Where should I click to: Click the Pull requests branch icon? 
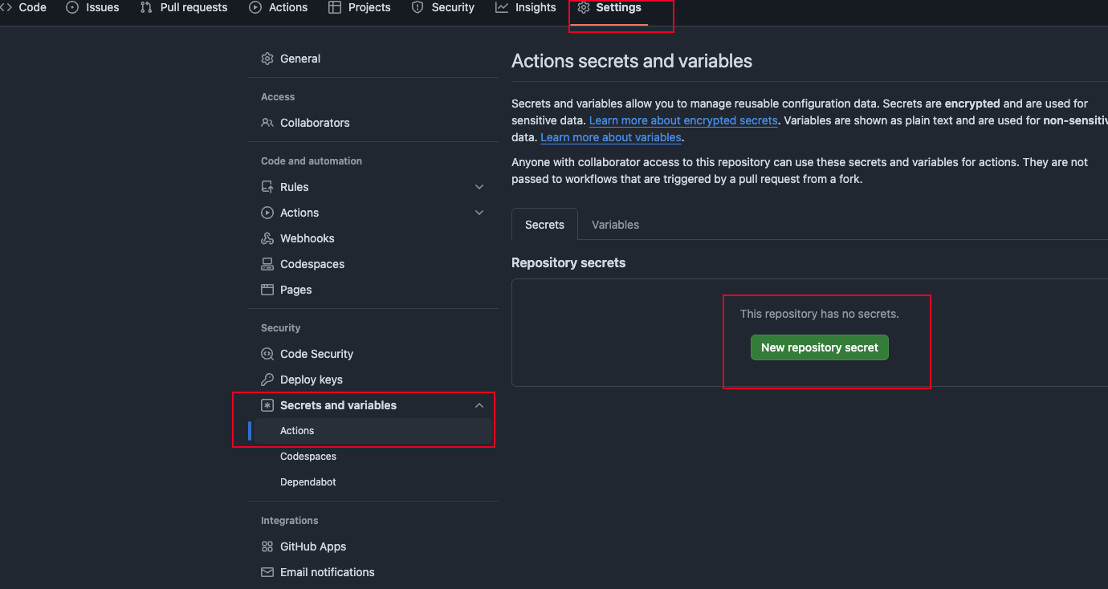coord(146,7)
